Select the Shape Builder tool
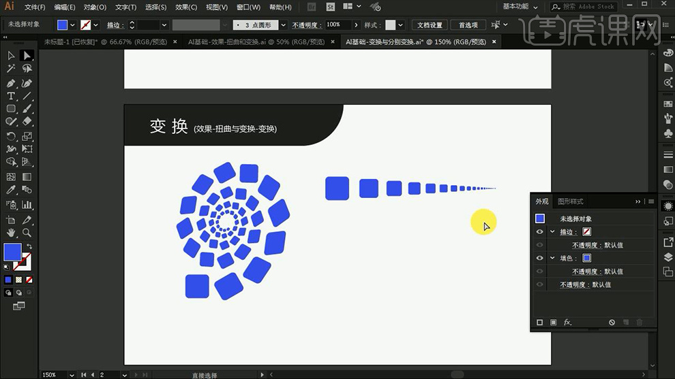 coord(11,162)
